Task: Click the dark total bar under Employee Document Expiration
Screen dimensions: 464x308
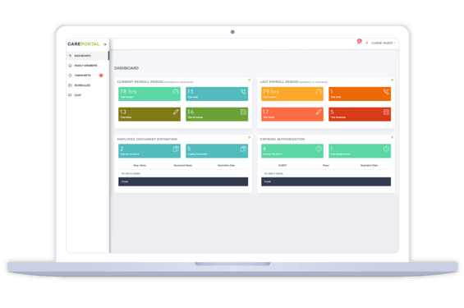Action: (x=183, y=182)
